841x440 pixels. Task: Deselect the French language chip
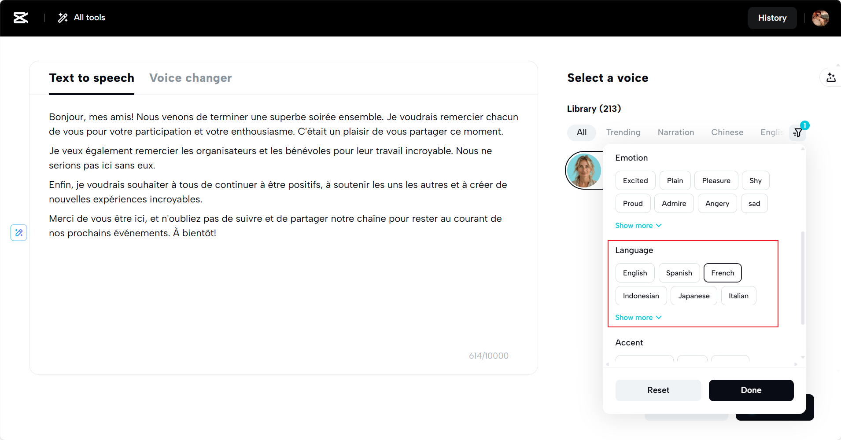[723, 273]
